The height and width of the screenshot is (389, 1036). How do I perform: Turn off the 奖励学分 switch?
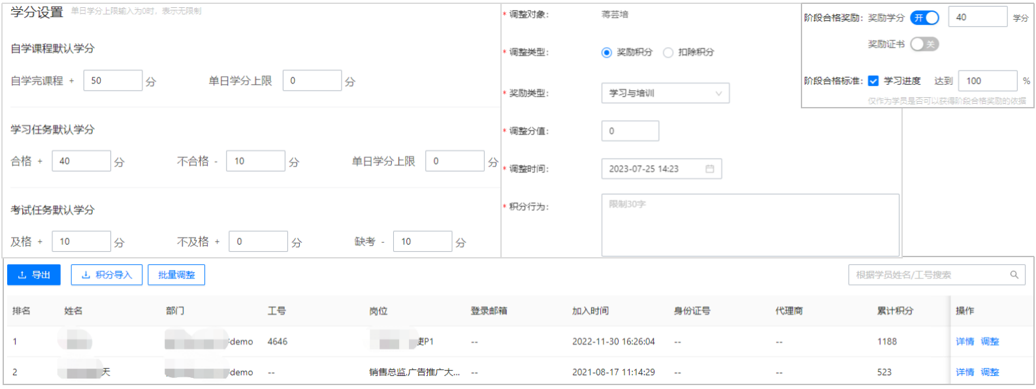click(x=924, y=18)
